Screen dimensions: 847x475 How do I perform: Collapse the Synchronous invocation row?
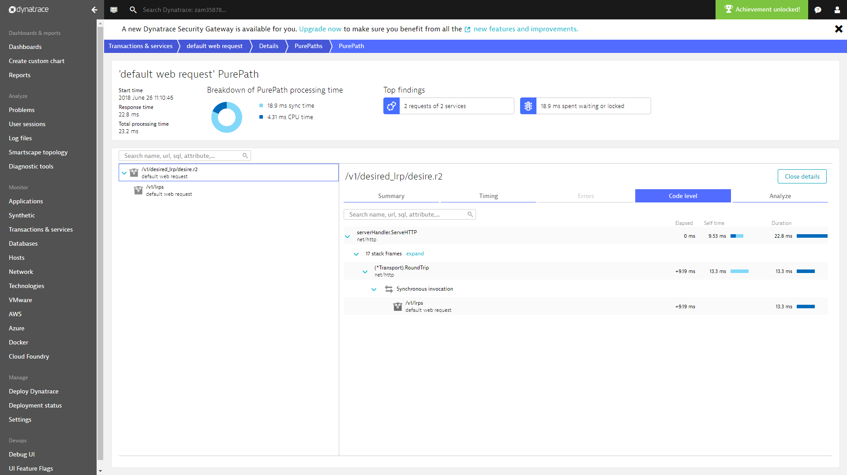(x=374, y=289)
